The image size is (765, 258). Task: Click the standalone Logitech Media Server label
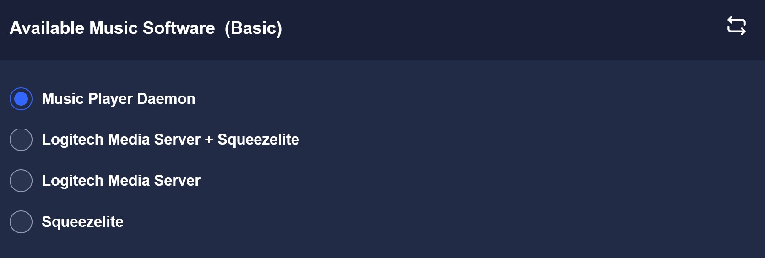coord(121,181)
